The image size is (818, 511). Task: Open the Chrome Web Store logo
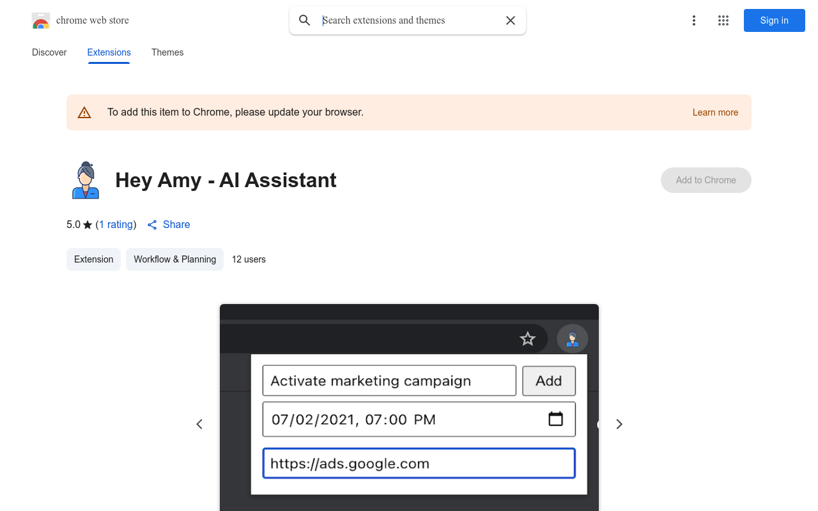pyautogui.click(x=41, y=20)
